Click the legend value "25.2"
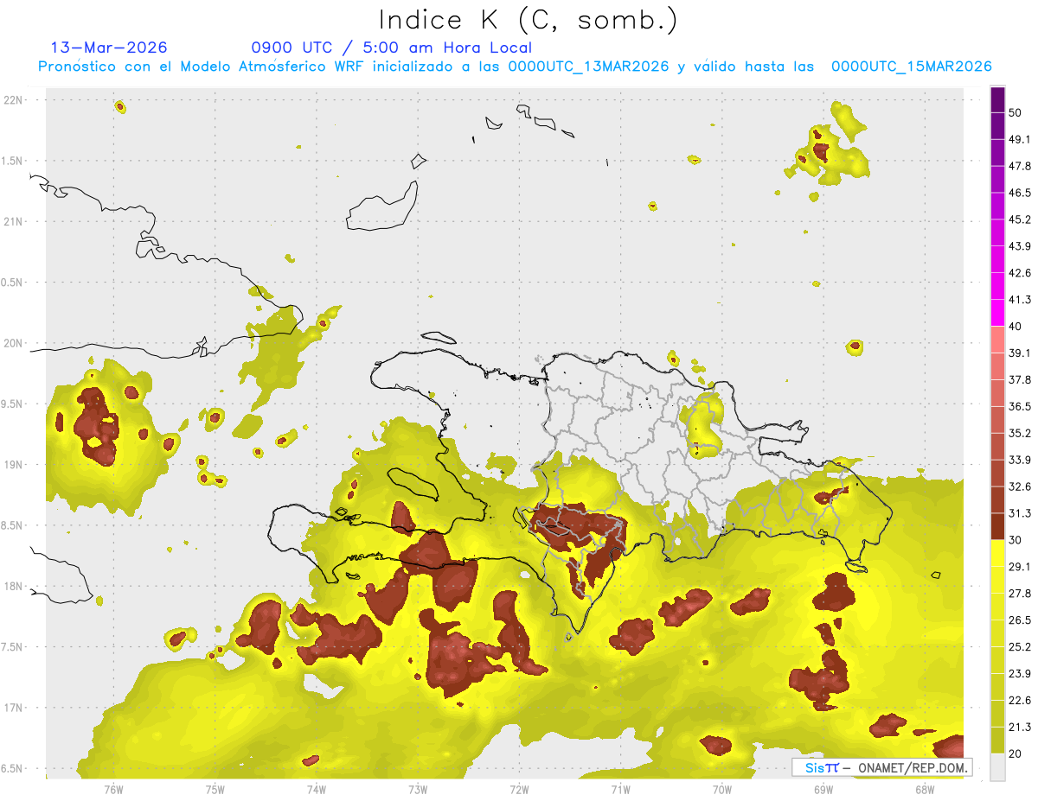The image size is (1038, 801). coord(1020,647)
